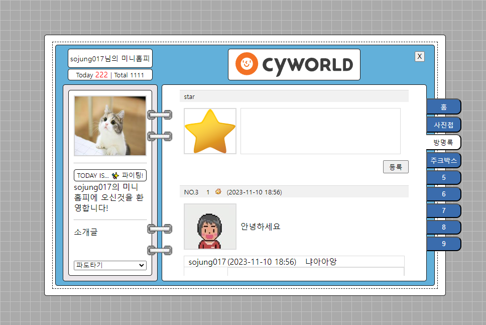Close the minihompy with X button
The width and height of the screenshot is (486, 325).
[419, 56]
